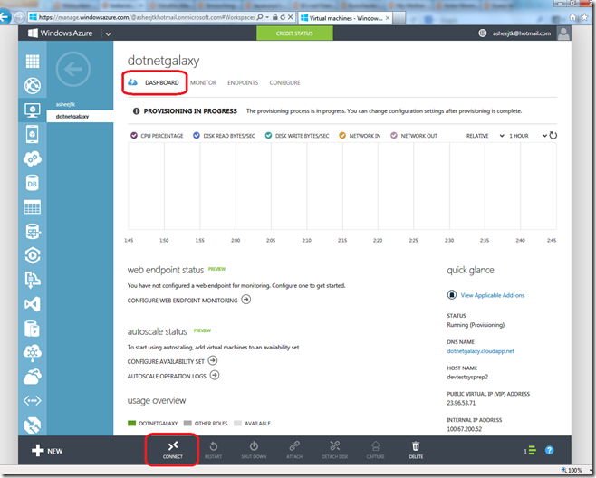This screenshot has height=478, width=596.
Task: Open the help question mark icon
Action: coord(549,450)
